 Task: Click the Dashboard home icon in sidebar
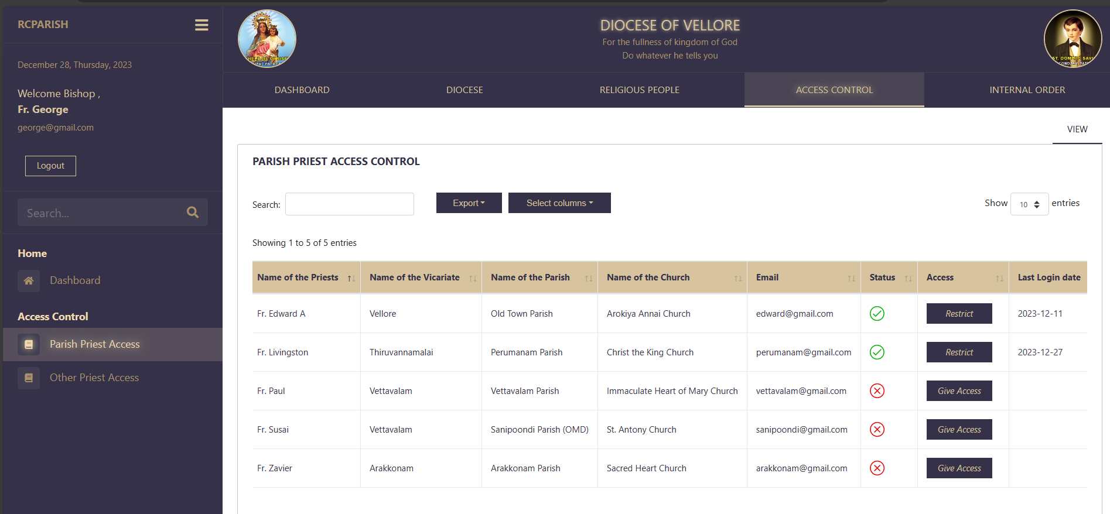click(x=29, y=281)
